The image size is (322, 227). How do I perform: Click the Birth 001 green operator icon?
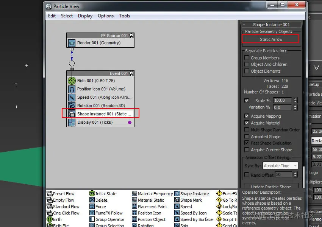click(x=72, y=81)
